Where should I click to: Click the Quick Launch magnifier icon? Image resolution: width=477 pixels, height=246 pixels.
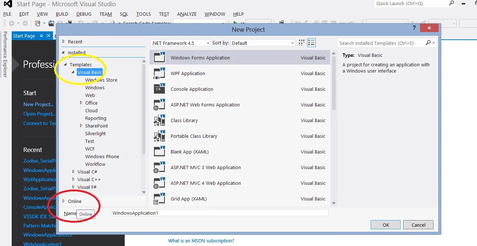451,3
